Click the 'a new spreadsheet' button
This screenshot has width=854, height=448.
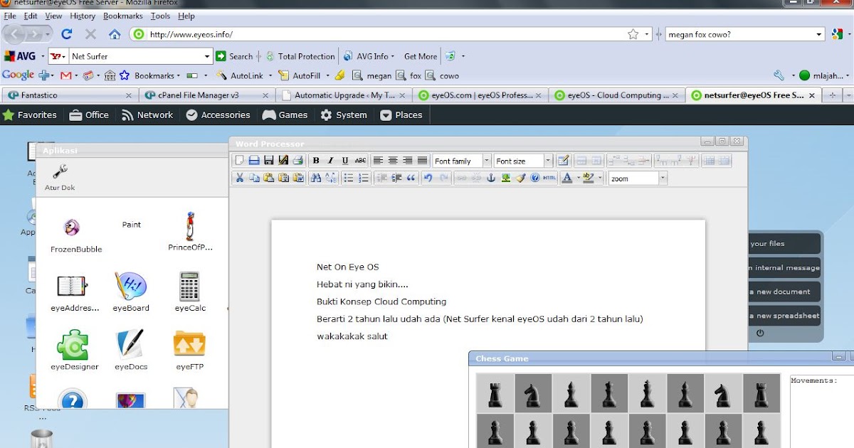tap(783, 316)
